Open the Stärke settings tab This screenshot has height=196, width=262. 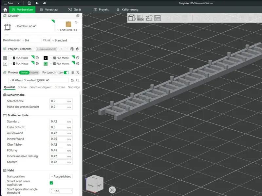point(22,87)
